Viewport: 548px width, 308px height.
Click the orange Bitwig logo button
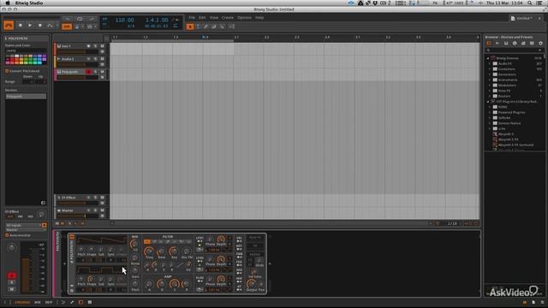point(9,26)
